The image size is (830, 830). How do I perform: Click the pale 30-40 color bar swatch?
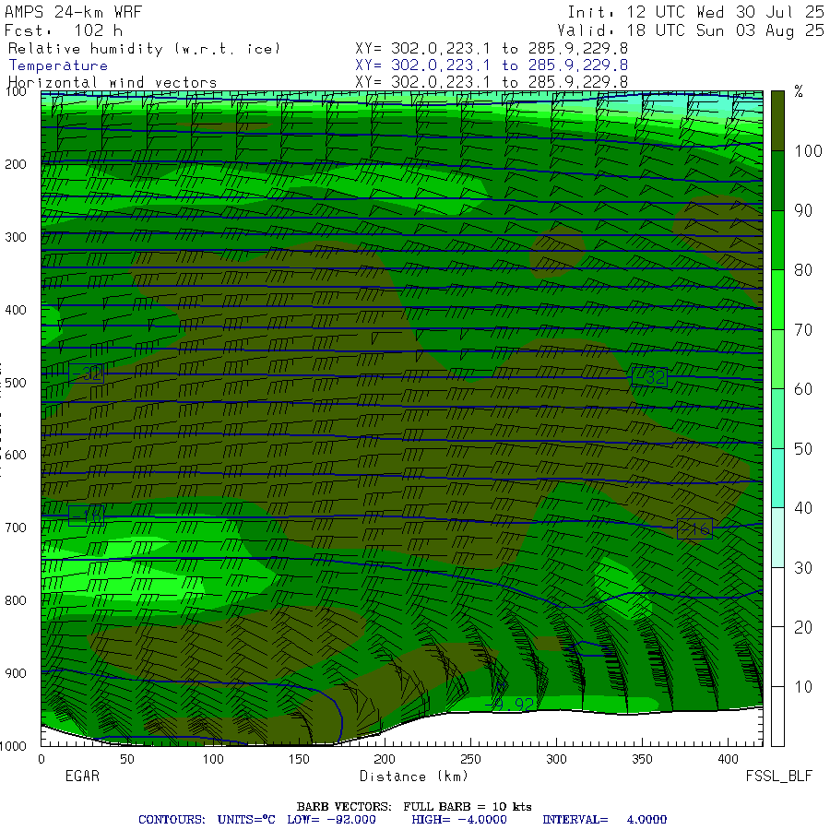pyautogui.click(x=777, y=538)
